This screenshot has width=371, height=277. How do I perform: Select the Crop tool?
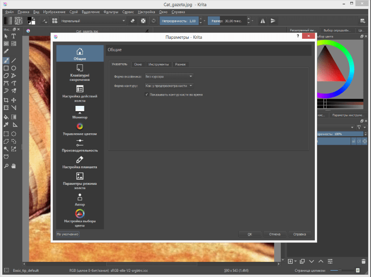click(6, 100)
